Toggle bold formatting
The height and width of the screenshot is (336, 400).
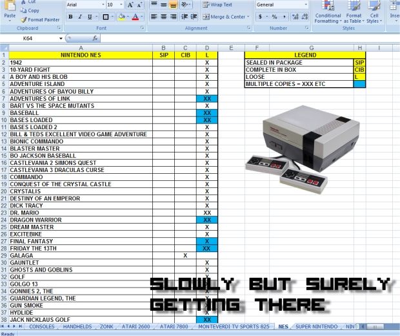pyautogui.click(x=71, y=17)
